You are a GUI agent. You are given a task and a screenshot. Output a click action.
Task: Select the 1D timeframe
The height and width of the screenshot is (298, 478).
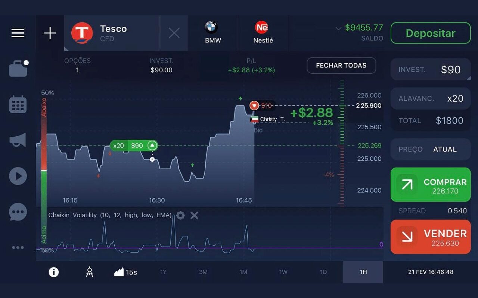tap(323, 272)
